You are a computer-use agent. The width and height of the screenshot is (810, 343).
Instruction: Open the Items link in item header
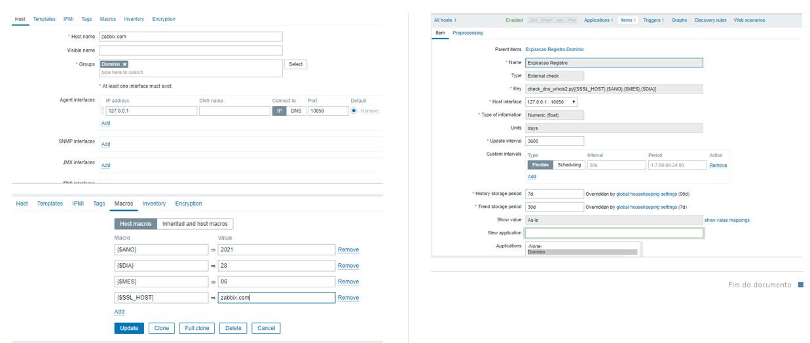[x=627, y=20]
